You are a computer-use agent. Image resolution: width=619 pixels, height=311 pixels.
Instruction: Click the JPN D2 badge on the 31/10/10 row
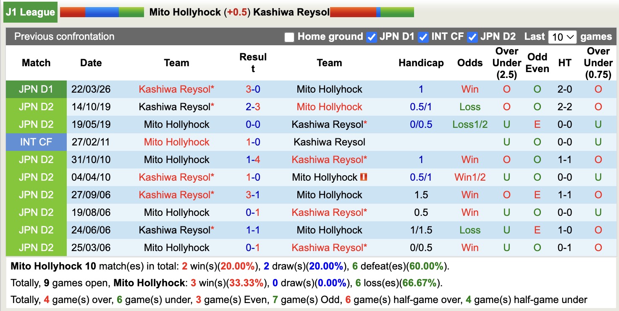click(36, 159)
